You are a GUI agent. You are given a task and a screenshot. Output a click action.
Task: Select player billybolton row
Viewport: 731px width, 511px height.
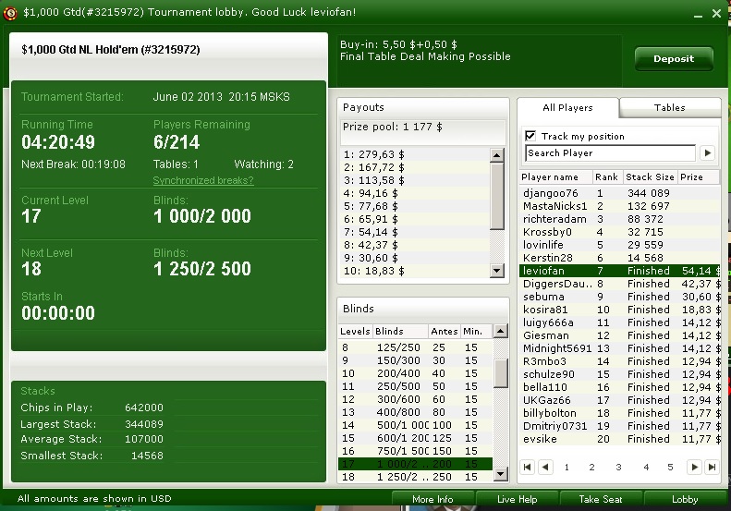pos(619,413)
